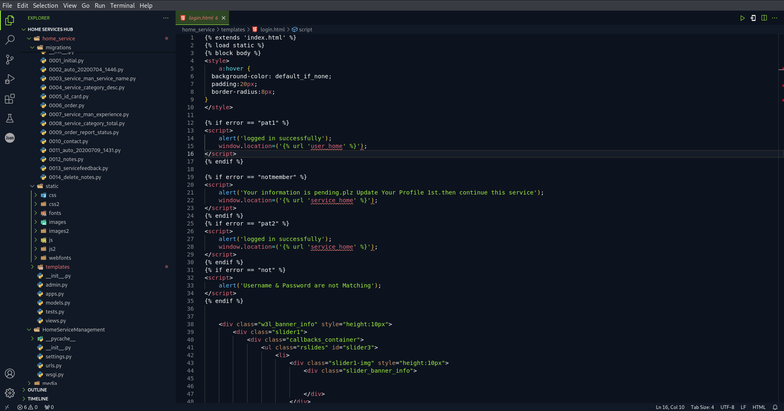
Task: Open the Accounts menu
Action: 10,373
